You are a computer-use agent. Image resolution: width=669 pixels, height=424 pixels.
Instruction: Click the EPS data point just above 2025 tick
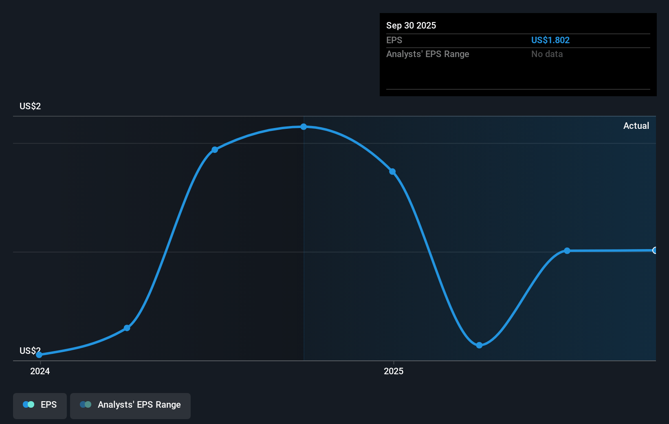(392, 172)
